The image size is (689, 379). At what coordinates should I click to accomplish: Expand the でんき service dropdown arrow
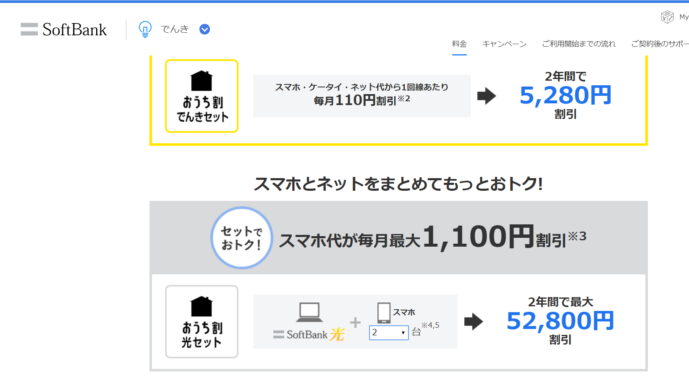pyautogui.click(x=204, y=29)
